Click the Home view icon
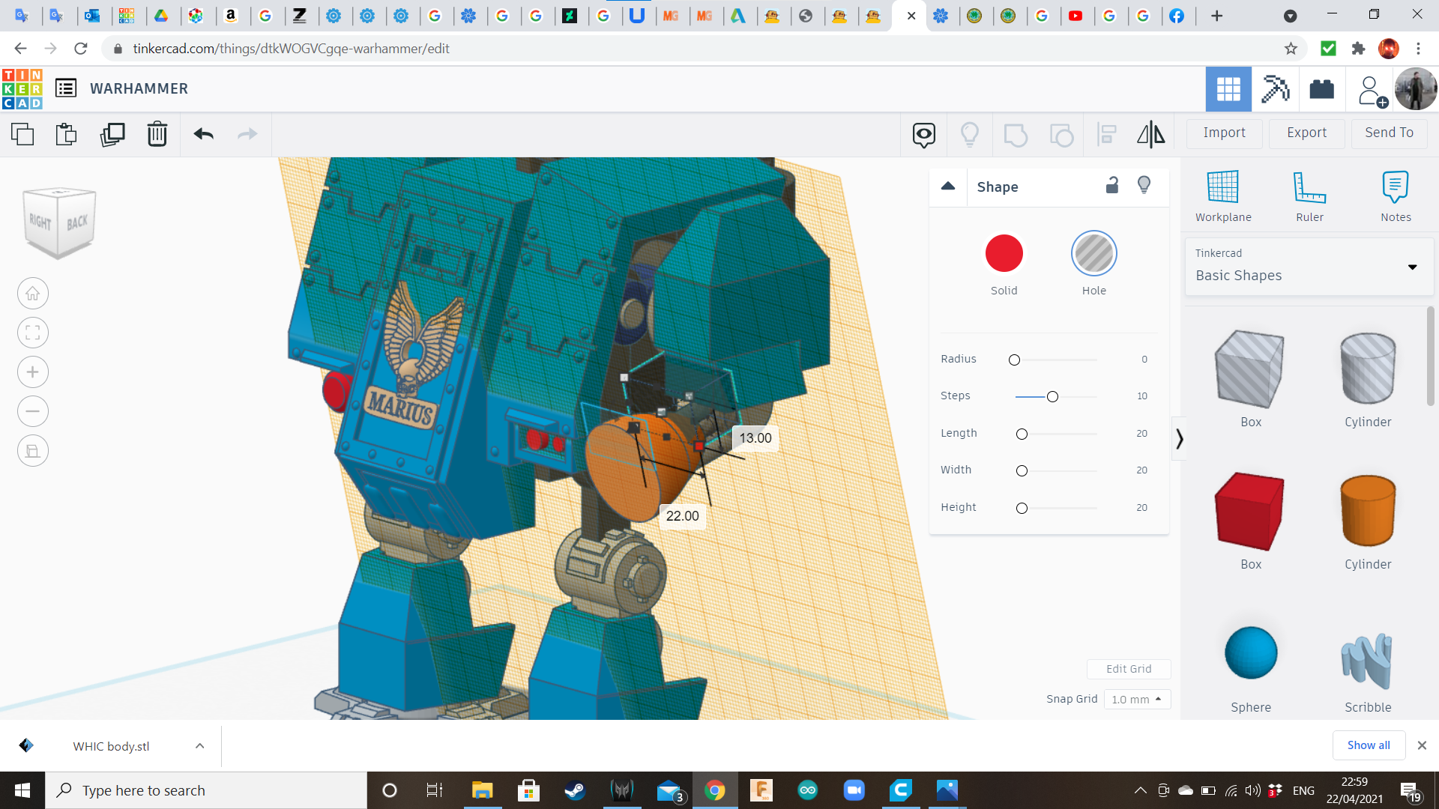1439x809 pixels. pos(33,294)
